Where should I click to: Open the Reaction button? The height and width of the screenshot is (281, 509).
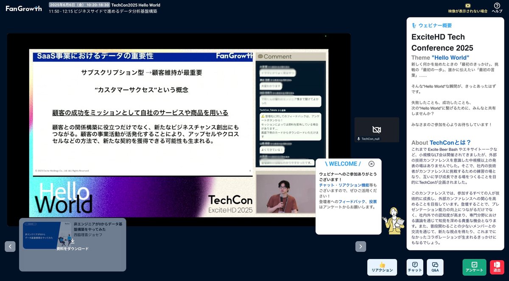coord(382,267)
